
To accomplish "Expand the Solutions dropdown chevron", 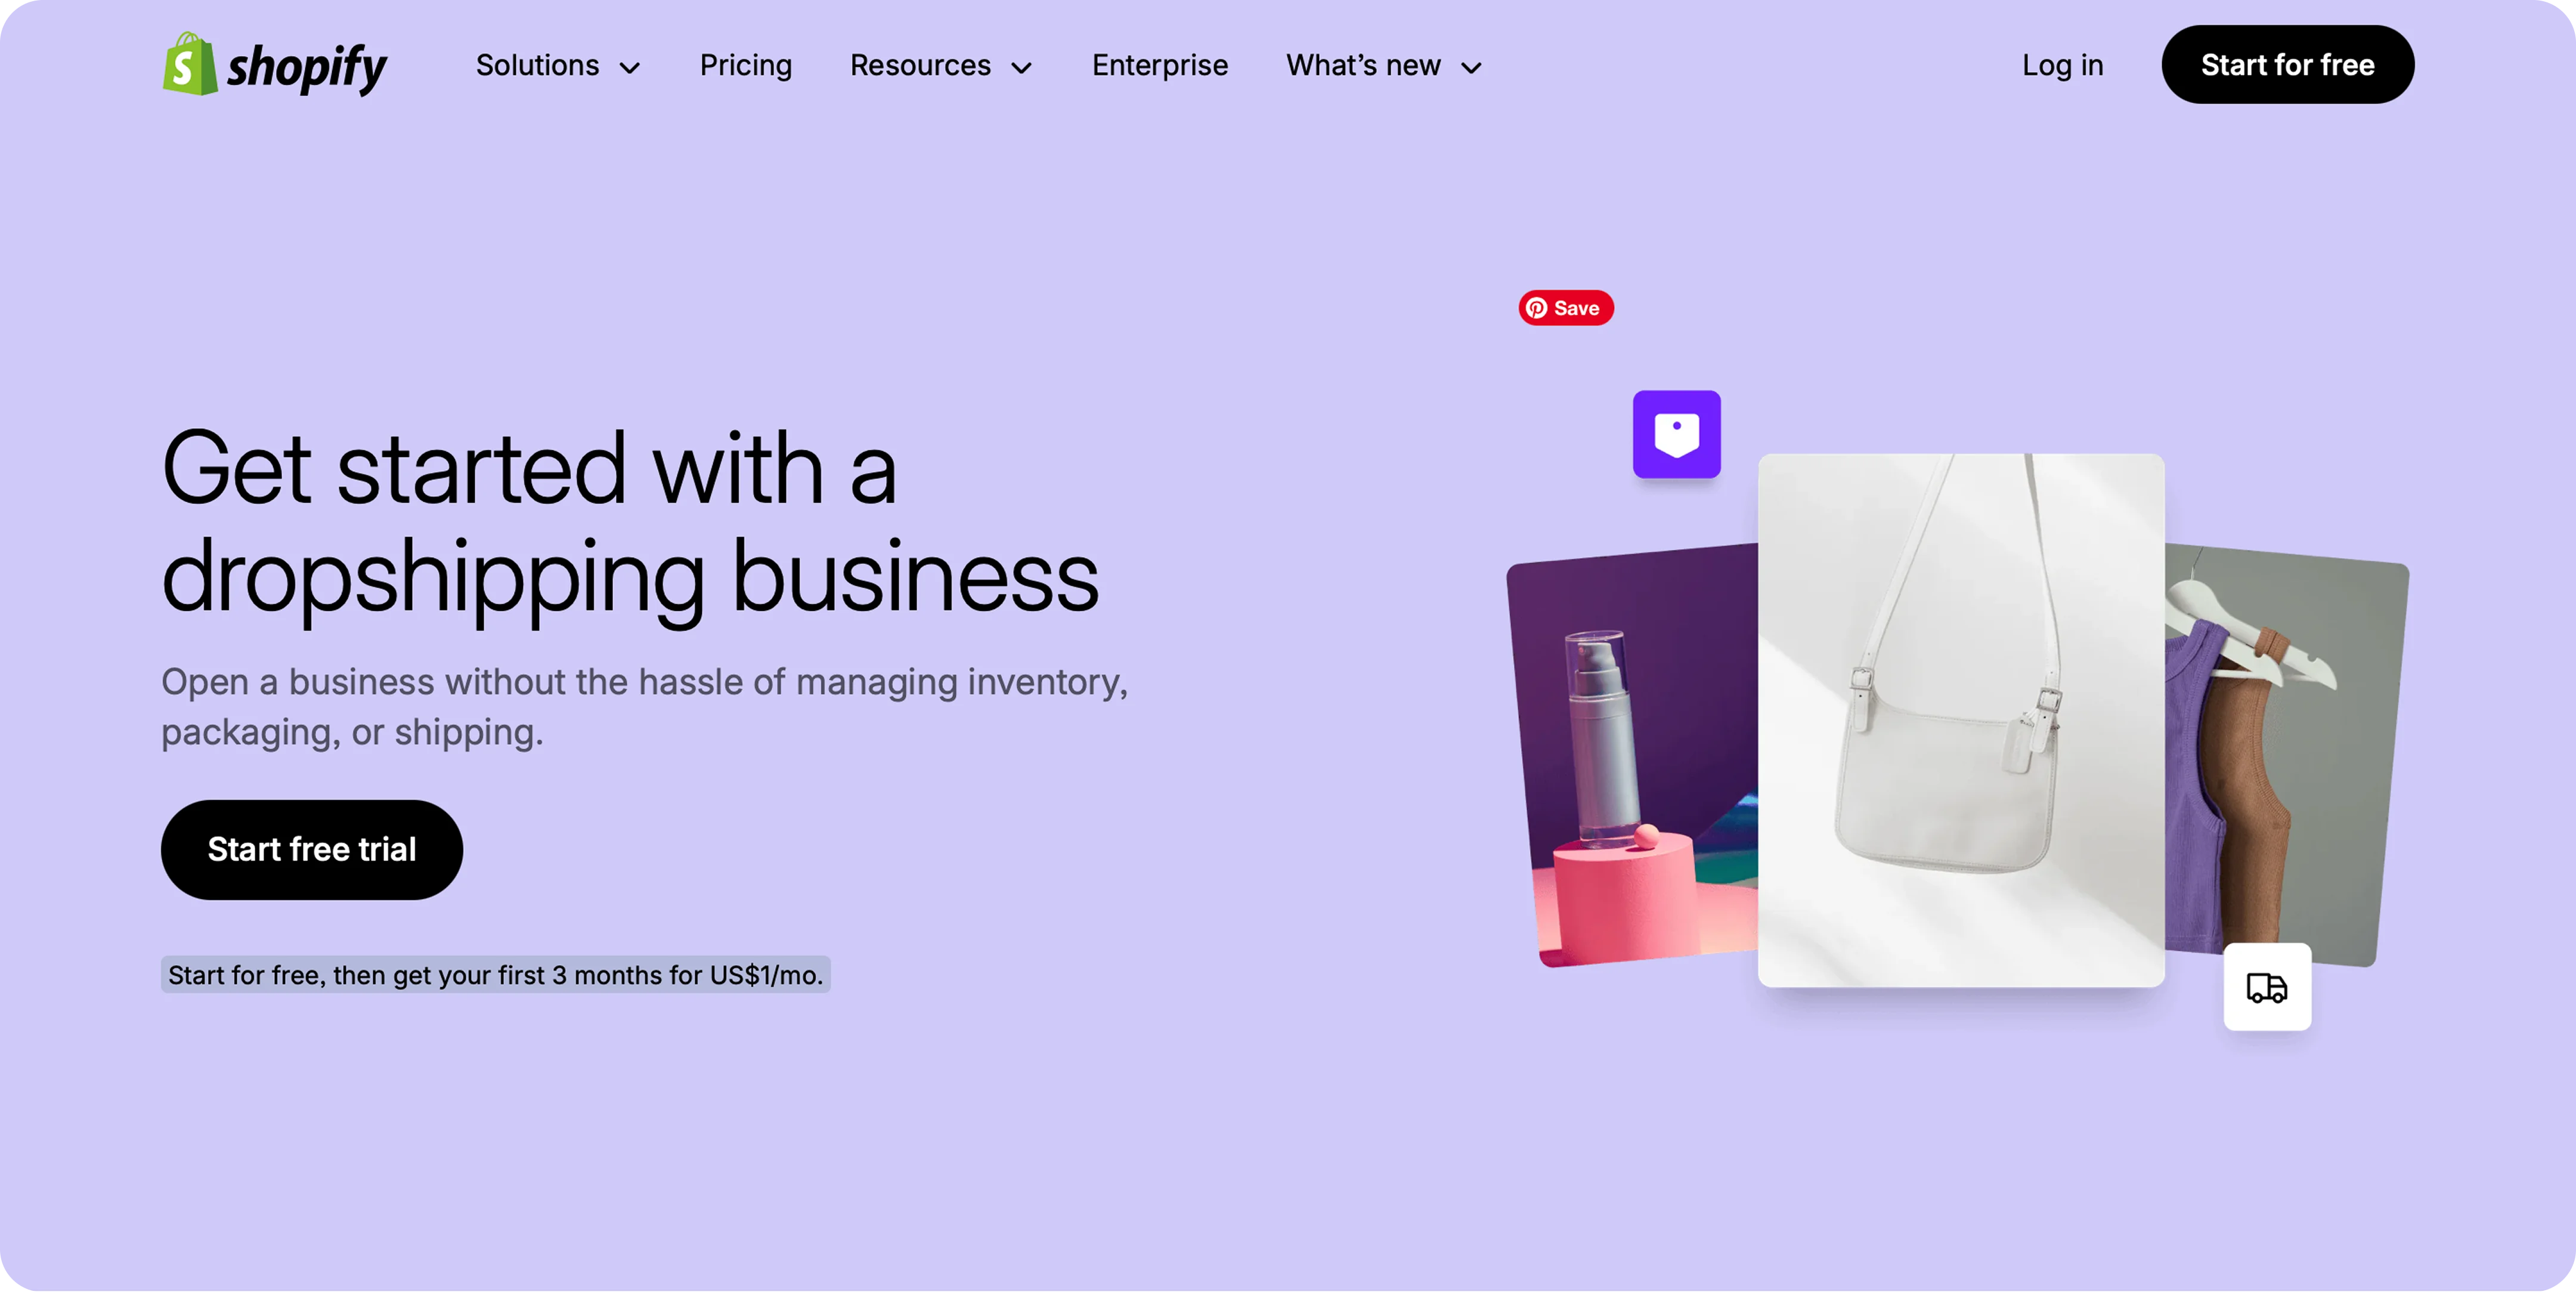I will [x=629, y=68].
